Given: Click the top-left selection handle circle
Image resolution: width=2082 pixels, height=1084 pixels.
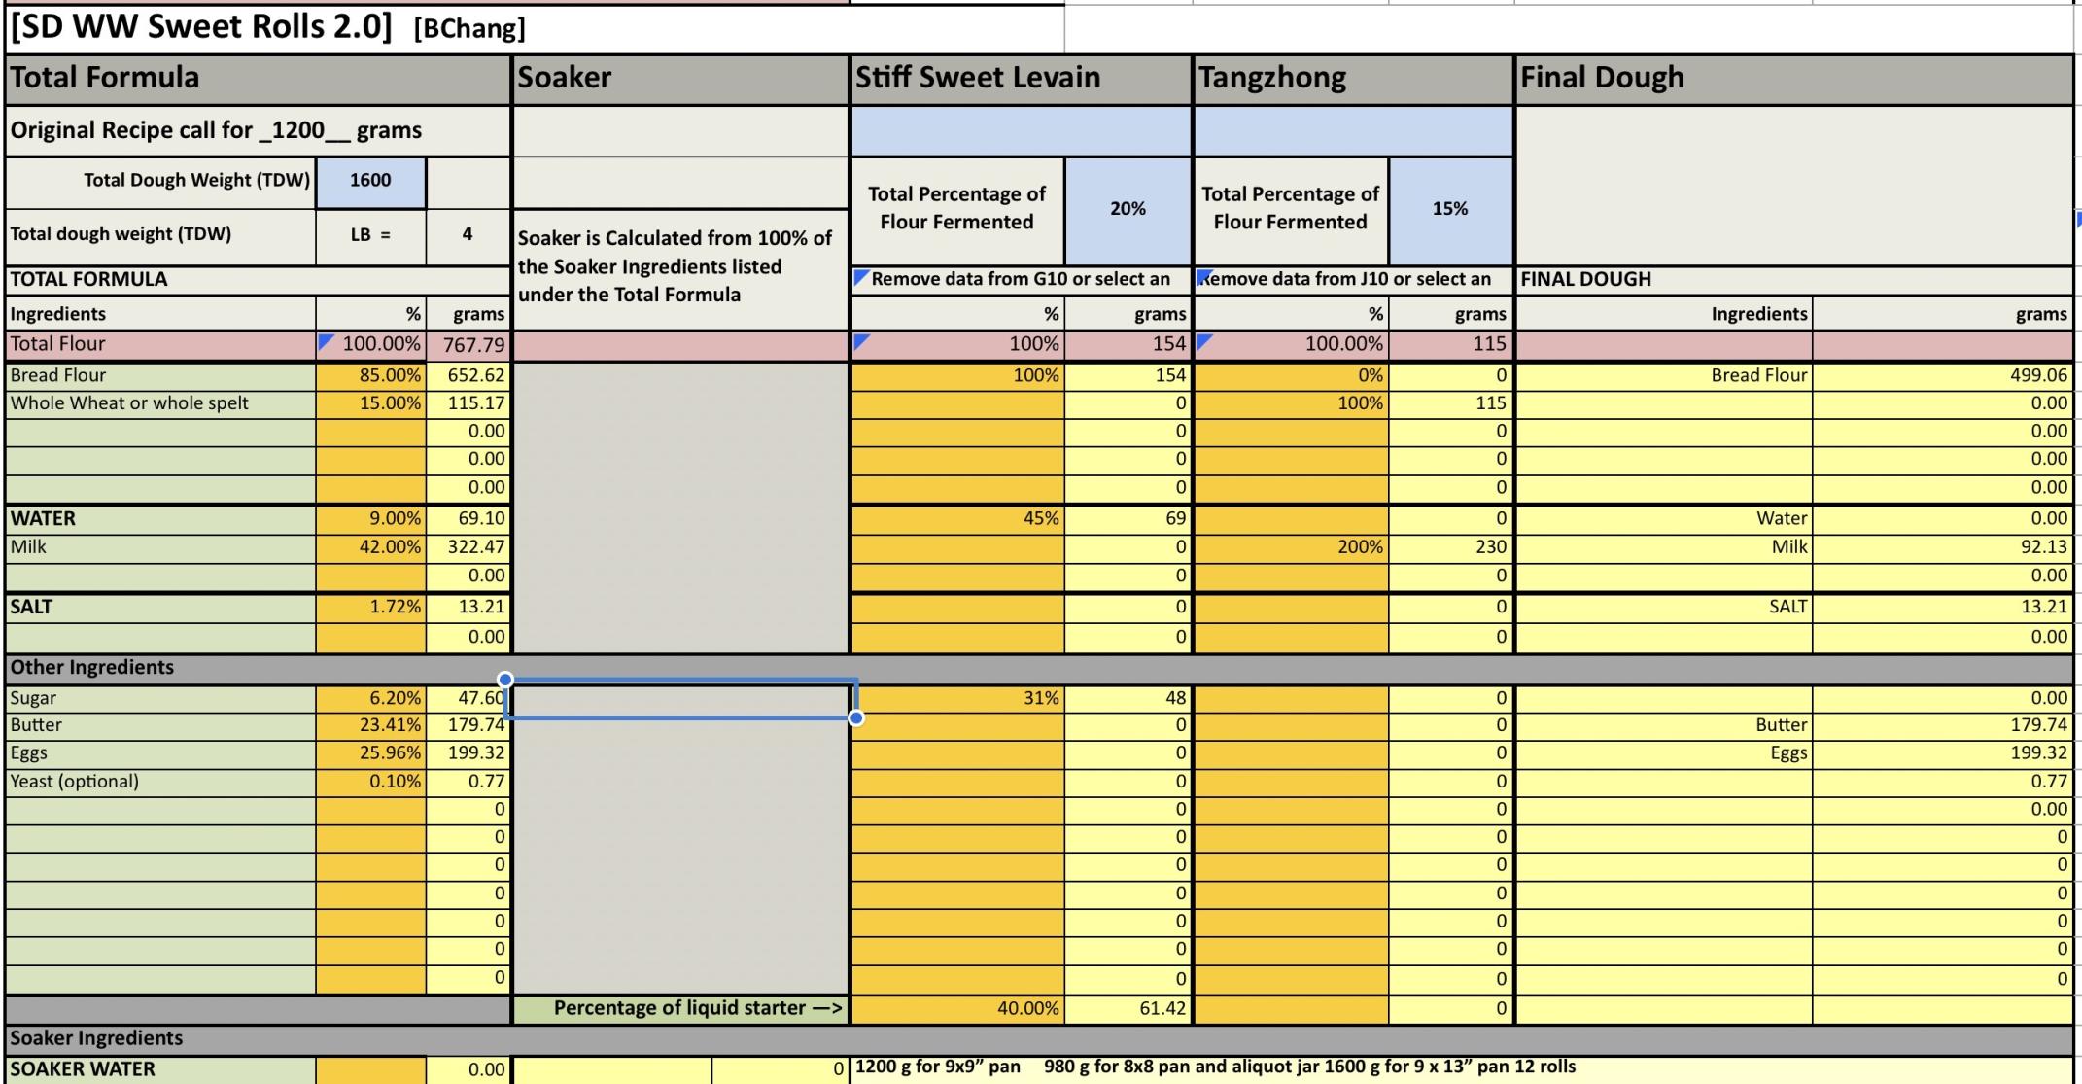Looking at the screenshot, I should (x=505, y=679).
